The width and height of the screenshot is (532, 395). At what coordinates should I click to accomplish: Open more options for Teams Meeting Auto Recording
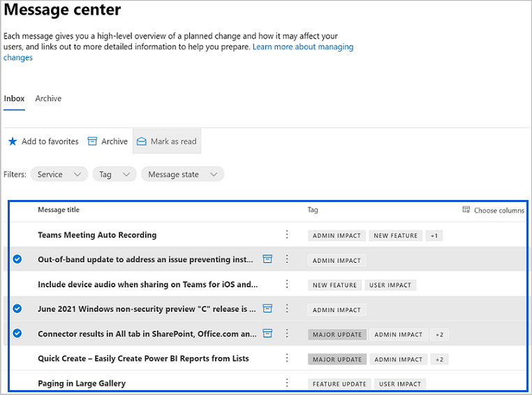[x=287, y=235]
